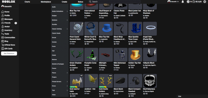Open the Chat panel
The height and width of the screenshot is (98, 208).
(192, 96)
